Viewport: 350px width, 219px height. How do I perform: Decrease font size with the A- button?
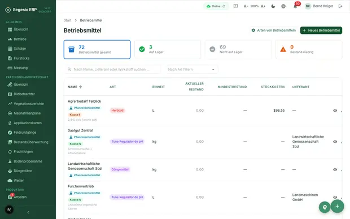coord(246,6)
